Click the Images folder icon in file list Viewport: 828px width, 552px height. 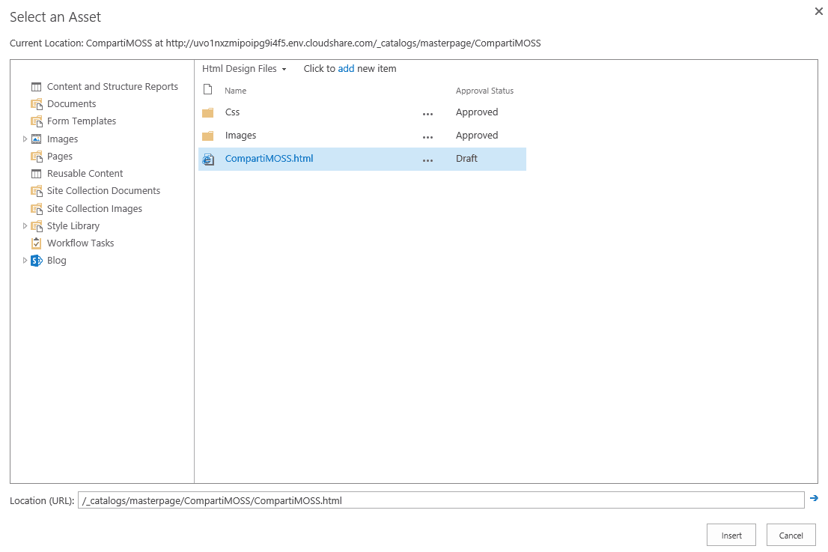208,136
